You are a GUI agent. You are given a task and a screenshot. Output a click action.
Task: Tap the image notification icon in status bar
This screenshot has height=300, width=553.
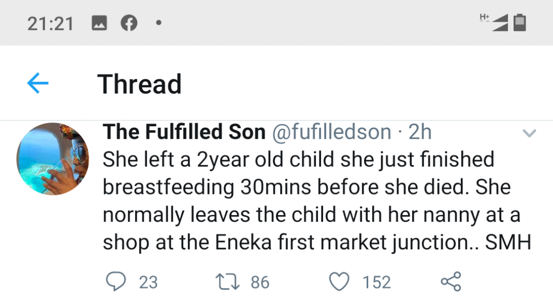(99, 23)
